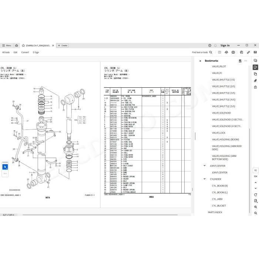Open the Menu hamburger button
The width and height of the screenshot is (259, 259).
[x=7, y=46]
